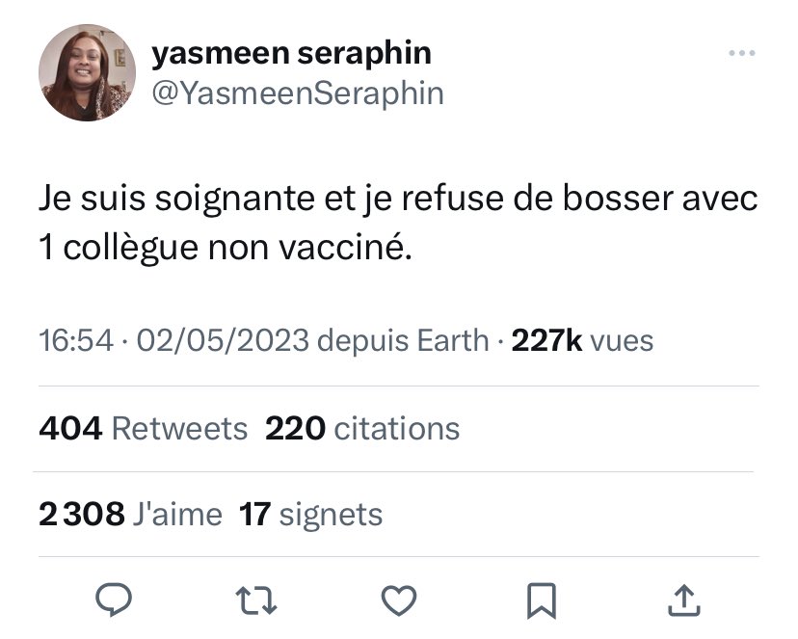View the 2 308 J'aime list

point(130,514)
